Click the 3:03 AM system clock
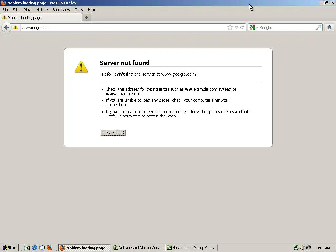 pyautogui.click(x=323, y=248)
